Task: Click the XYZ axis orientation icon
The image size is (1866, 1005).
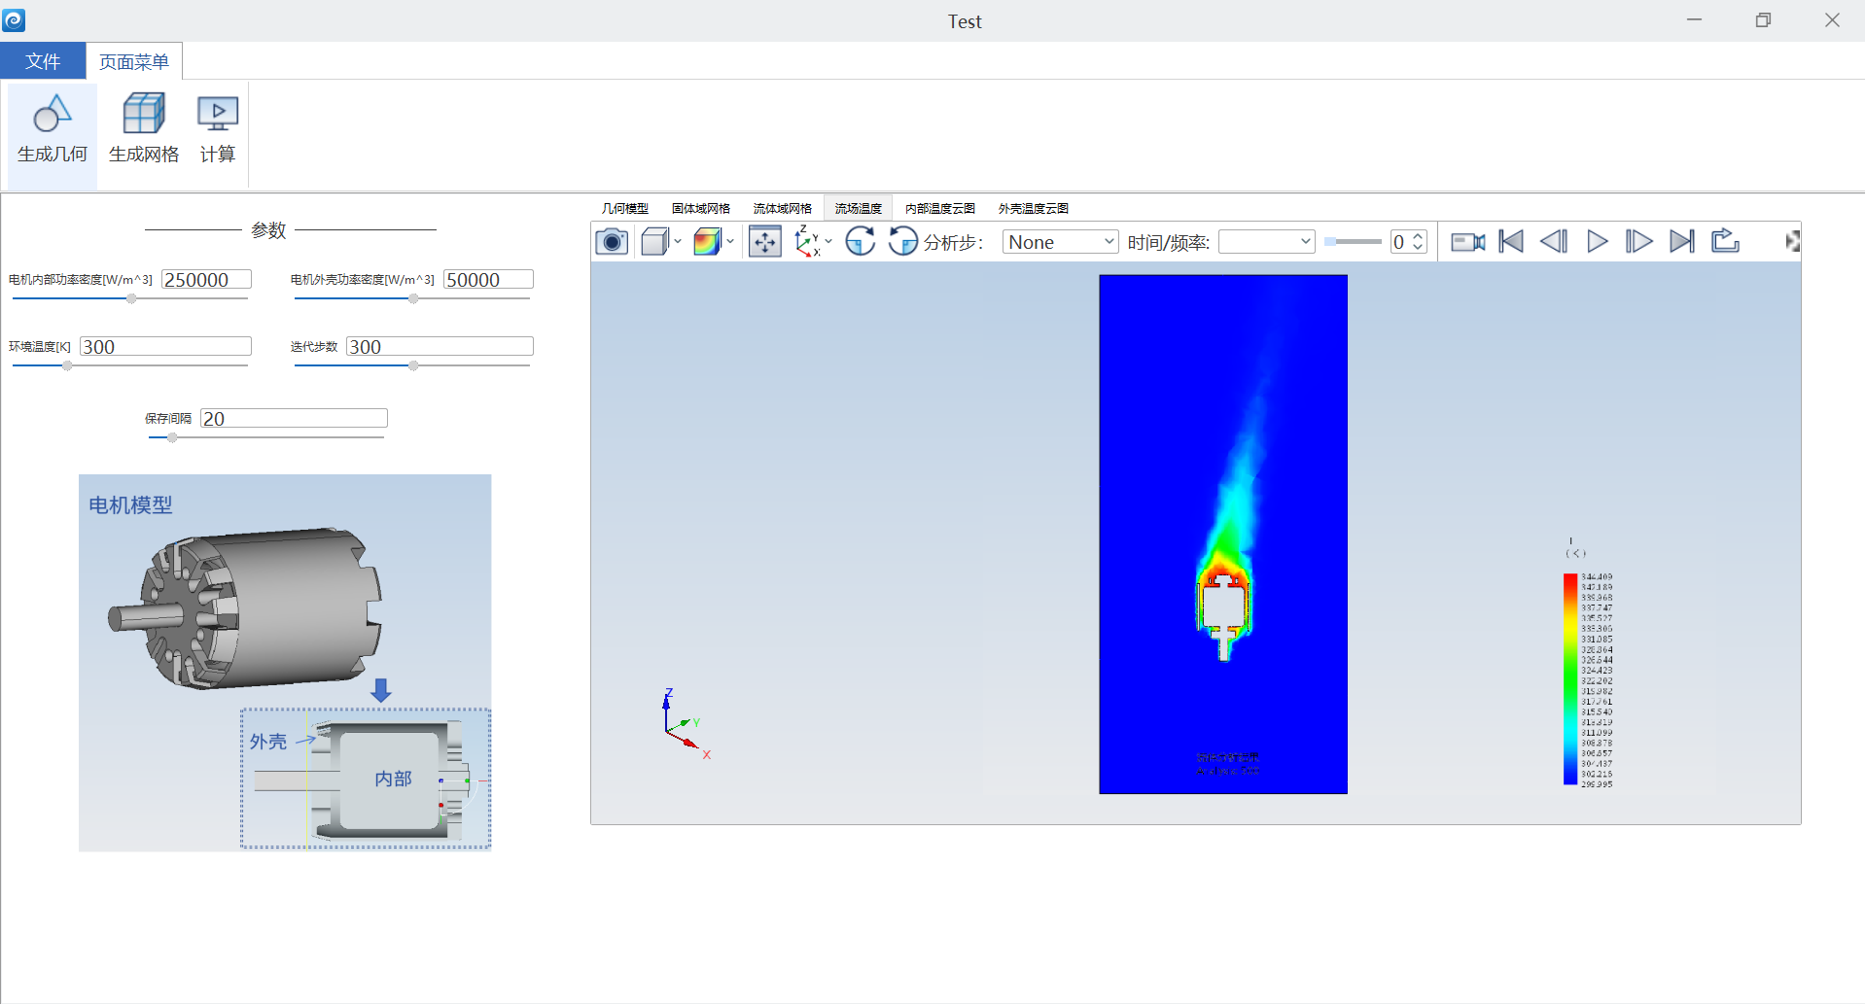Action: [x=806, y=242]
